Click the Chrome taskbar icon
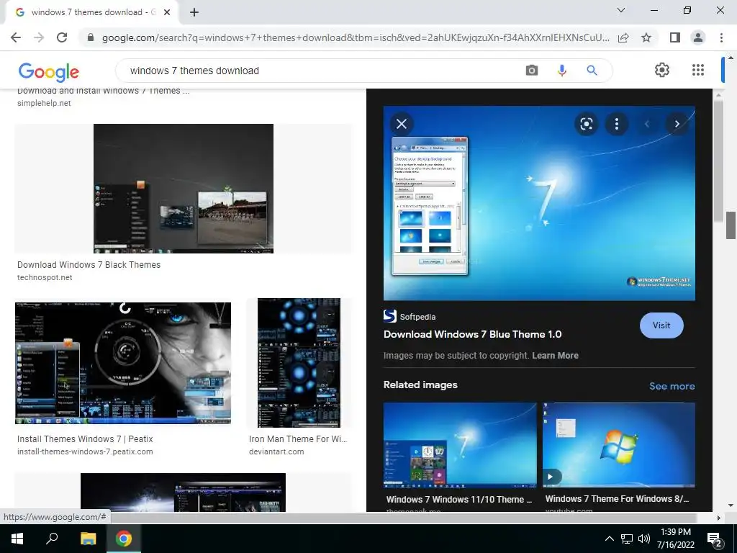 124,539
